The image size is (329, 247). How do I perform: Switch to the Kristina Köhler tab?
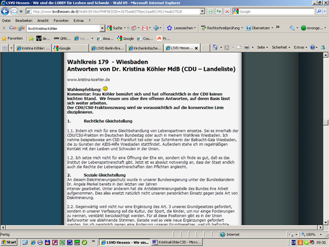tap(33, 48)
